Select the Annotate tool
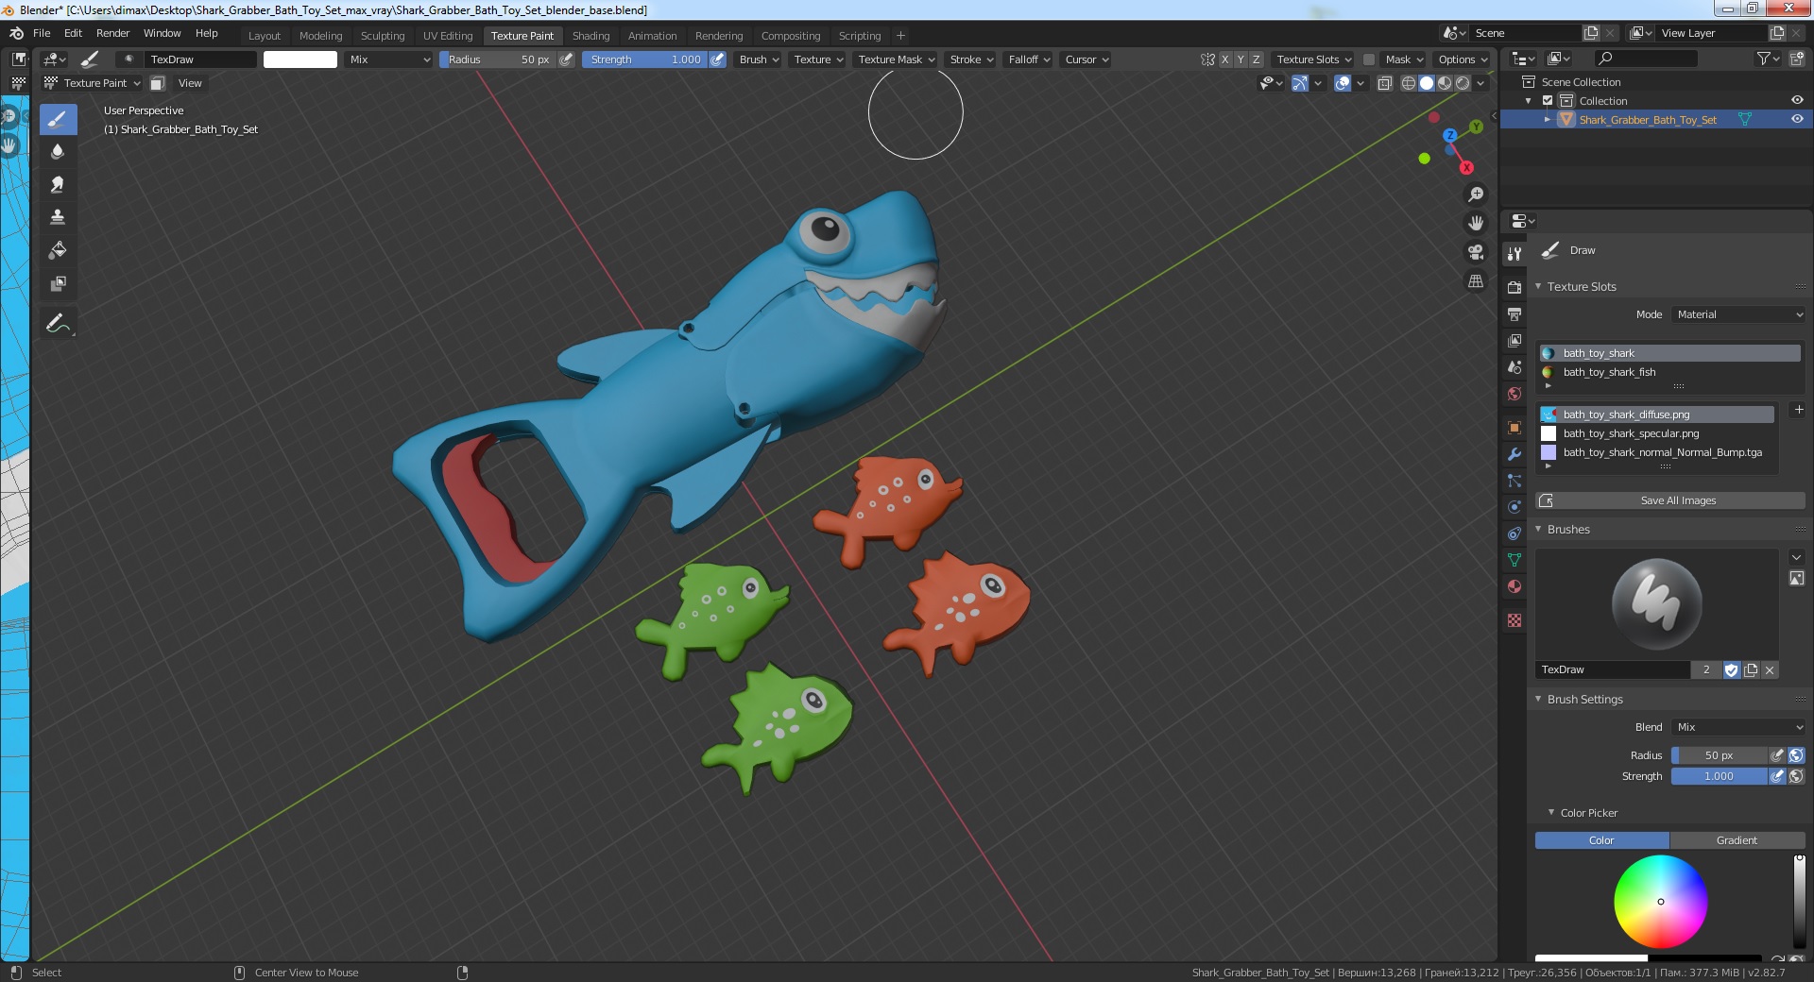 pos(58,323)
